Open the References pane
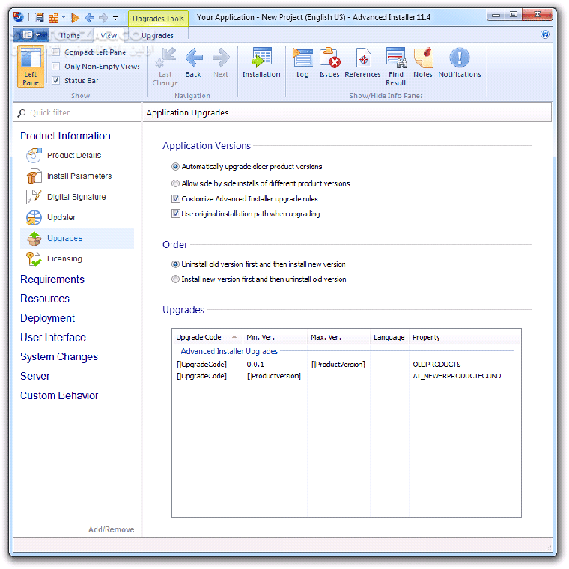 (x=362, y=63)
